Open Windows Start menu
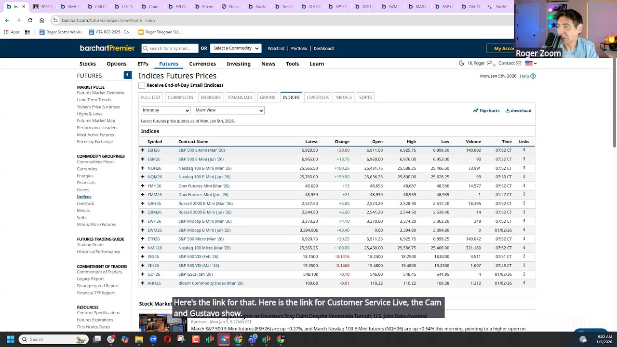The width and height of the screenshot is (617, 347). click(10, 339)
